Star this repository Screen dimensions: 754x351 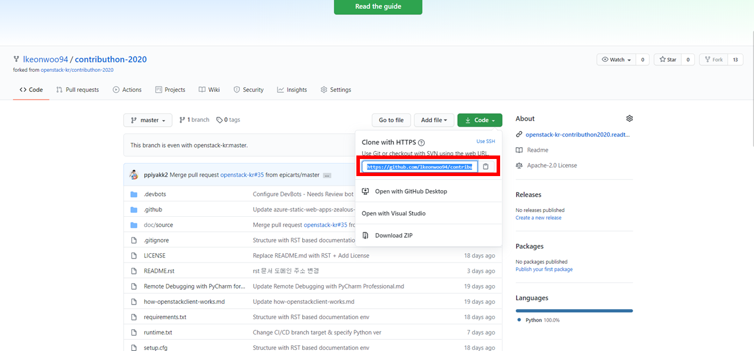pyautogui.click(x=668, y=59)
